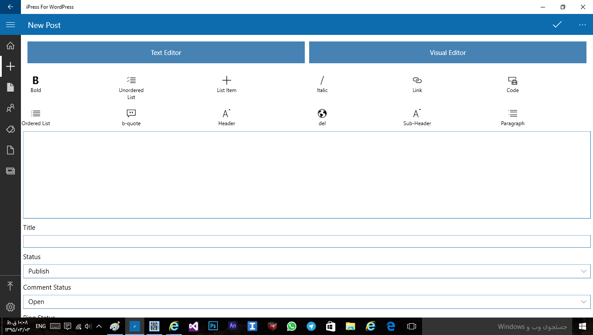593x335 pixels.
Task: Click the Windows search box
Action: click(497, 326)
